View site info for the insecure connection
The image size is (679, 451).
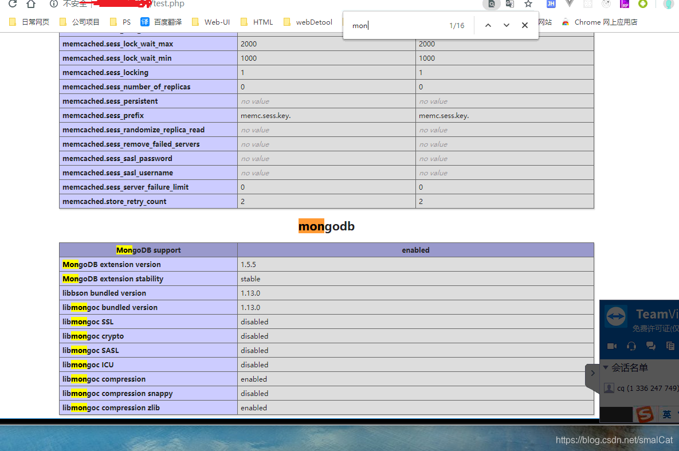coord(54,4)
